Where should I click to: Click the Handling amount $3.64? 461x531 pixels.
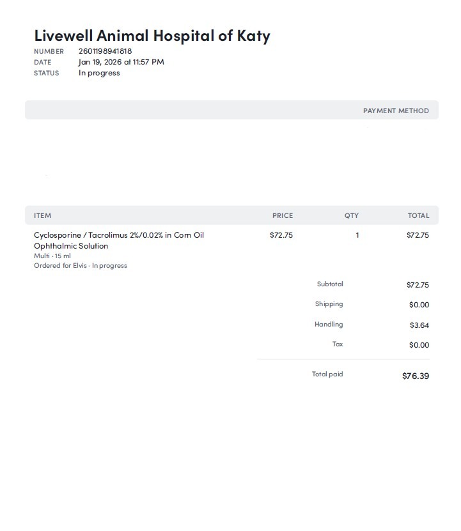[x=419, y=325]
